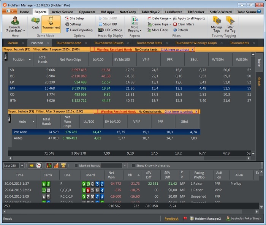This screenshot has height=225, width=266.
Task: Switch to Tournament Results report tab
Action: coord(109,43)
